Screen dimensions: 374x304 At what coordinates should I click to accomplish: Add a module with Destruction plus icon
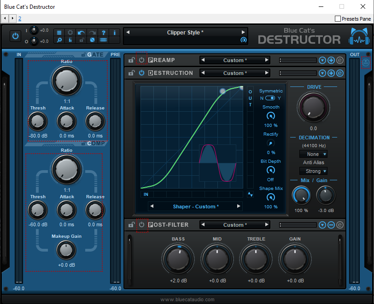[x=331, y=73]
